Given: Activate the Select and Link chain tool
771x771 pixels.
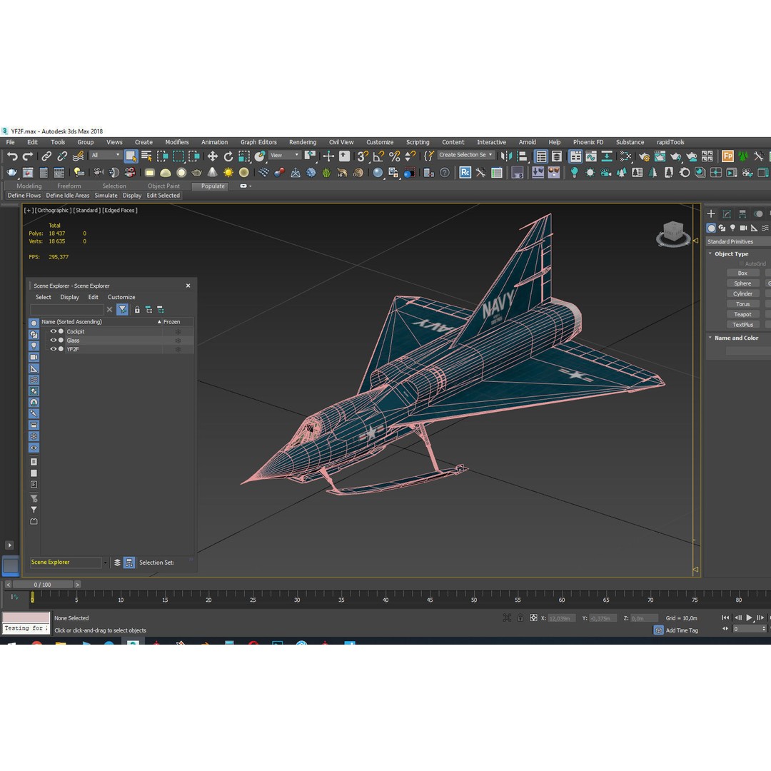Looking at the screenshot, I should point(46,156).
